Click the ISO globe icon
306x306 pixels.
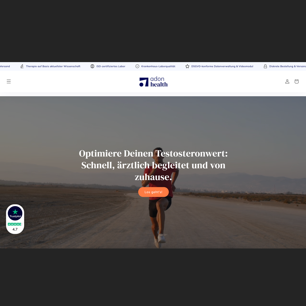click(x=92, y=66)
